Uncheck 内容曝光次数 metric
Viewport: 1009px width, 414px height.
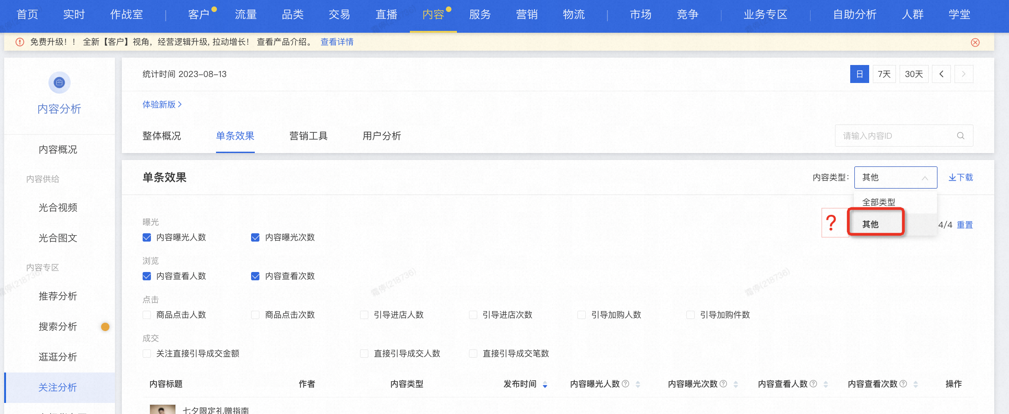(x=255, y=237)
